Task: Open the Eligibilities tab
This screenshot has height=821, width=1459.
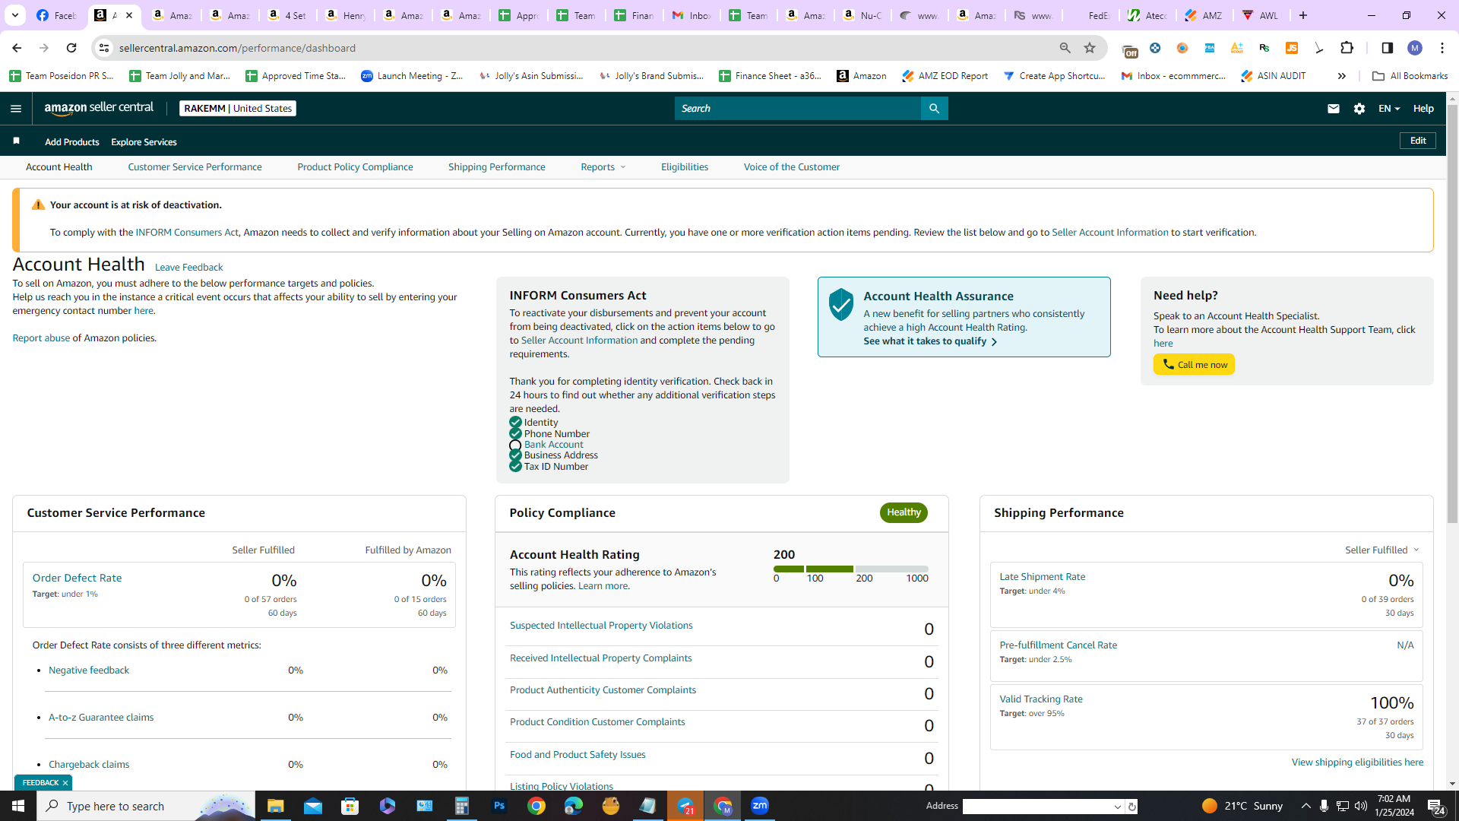Action: pyautogui.click(x=685, y=167)
